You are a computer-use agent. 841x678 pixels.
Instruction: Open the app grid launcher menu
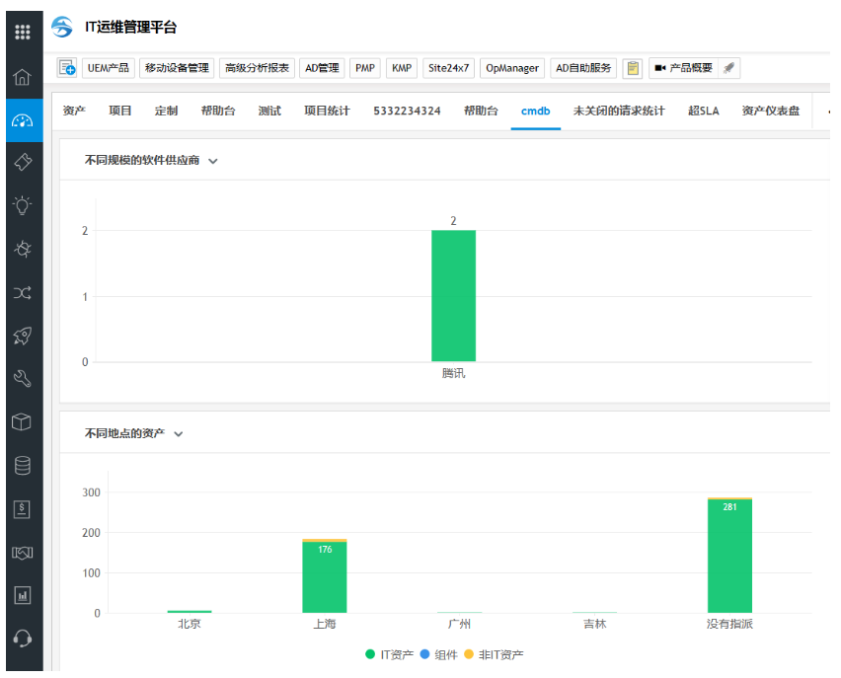tap(22, 31)
